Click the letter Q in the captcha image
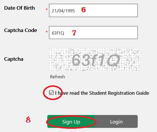157x132 pixels. coord(114,60)
